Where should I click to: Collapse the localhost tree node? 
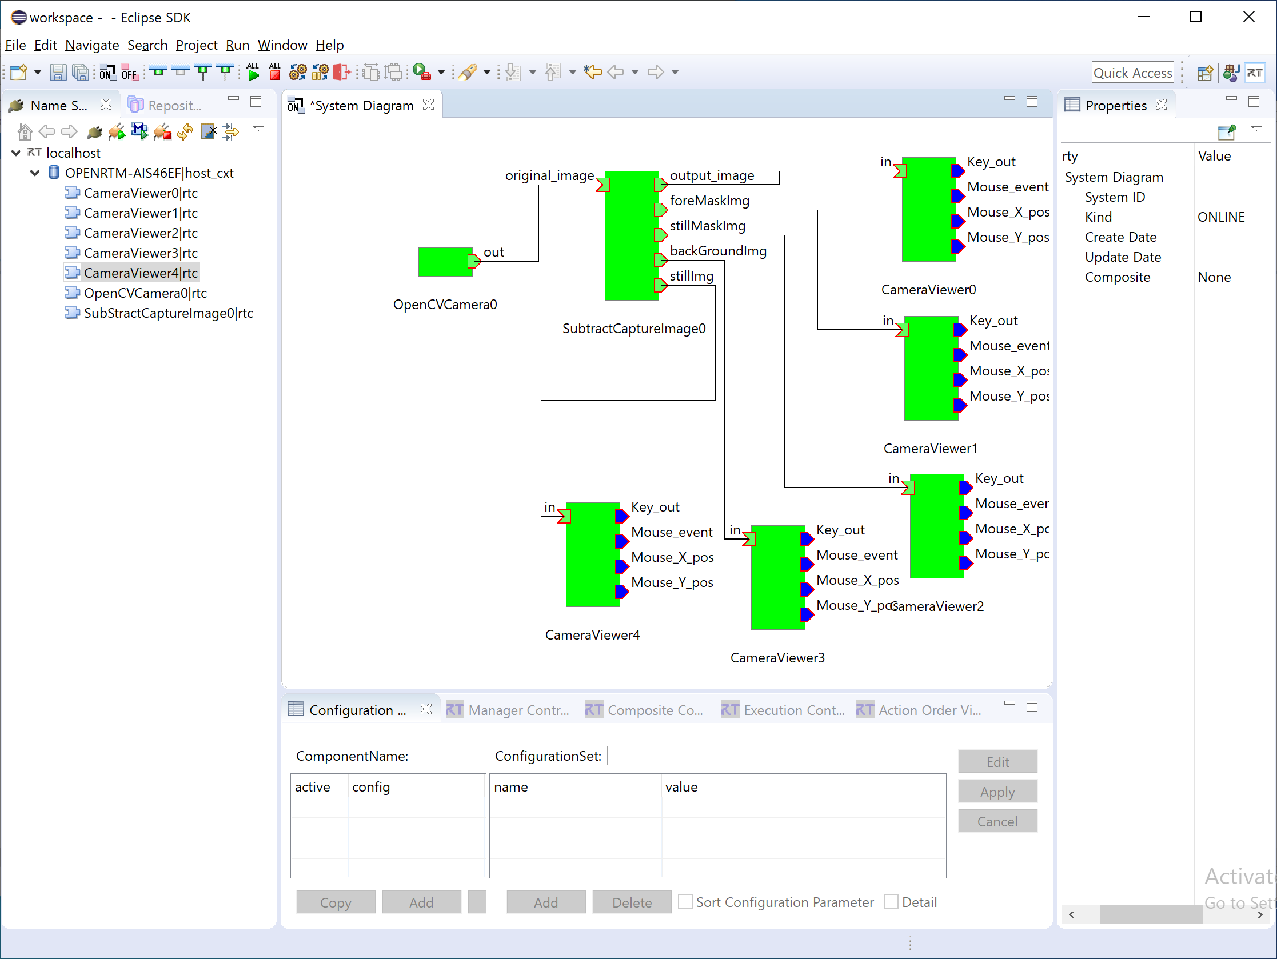pyautogui.click(x=16, y=153)
